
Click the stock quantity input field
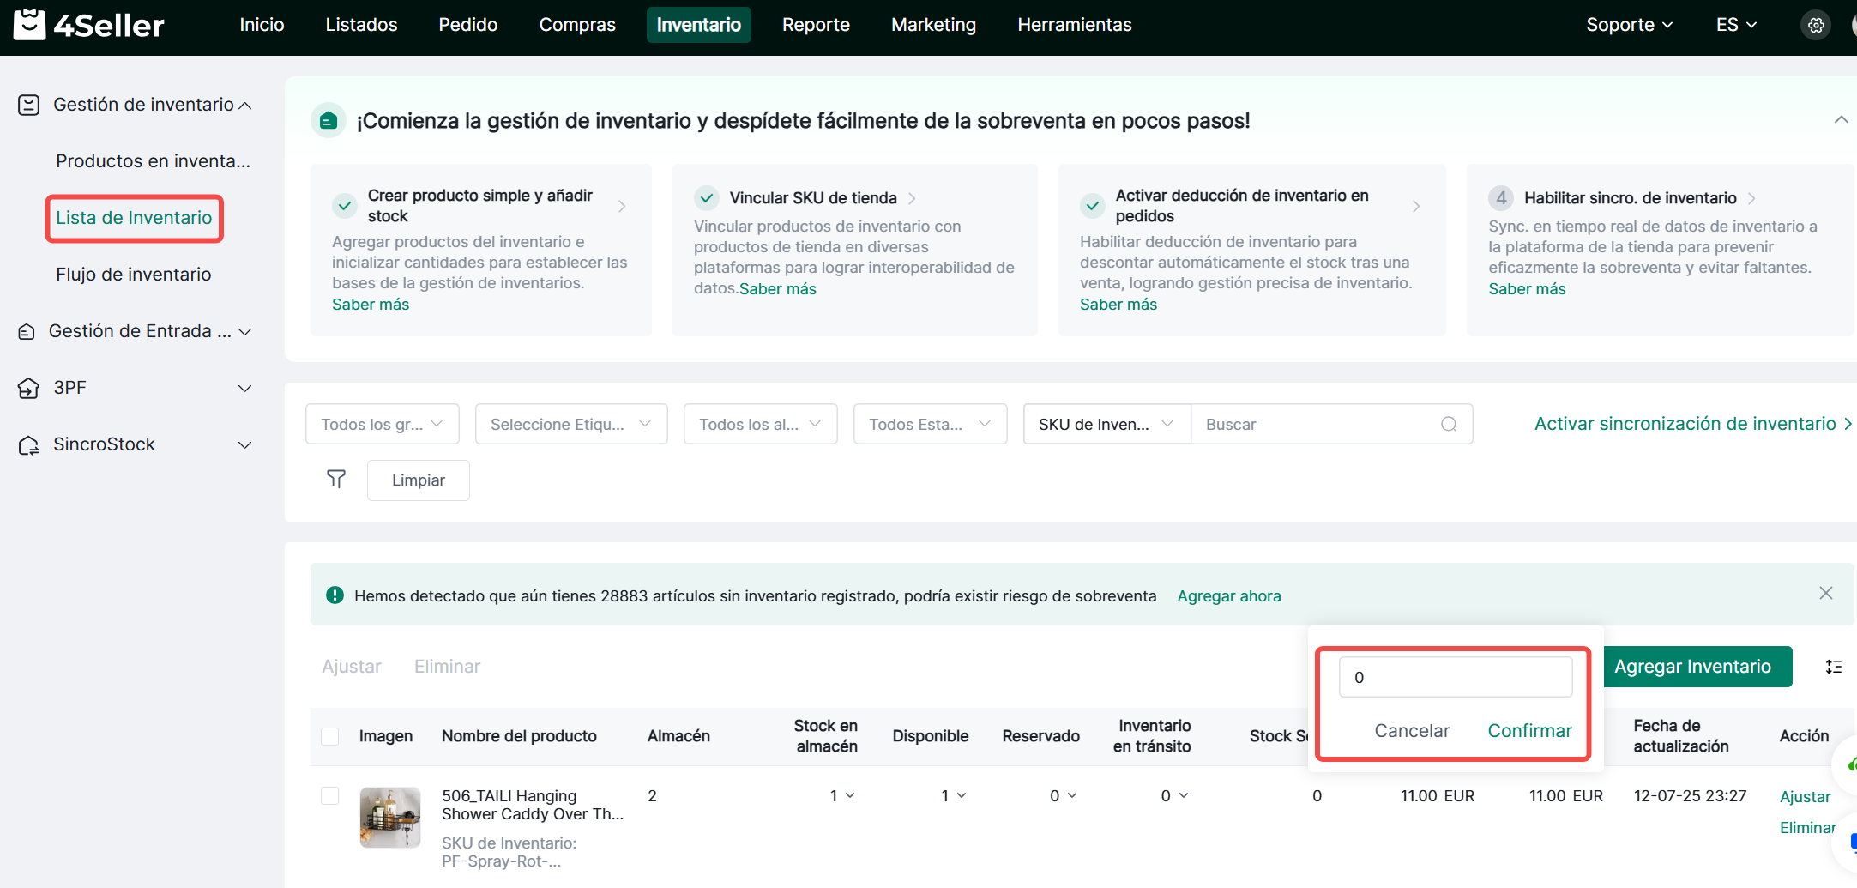(x=1455, y=678)
